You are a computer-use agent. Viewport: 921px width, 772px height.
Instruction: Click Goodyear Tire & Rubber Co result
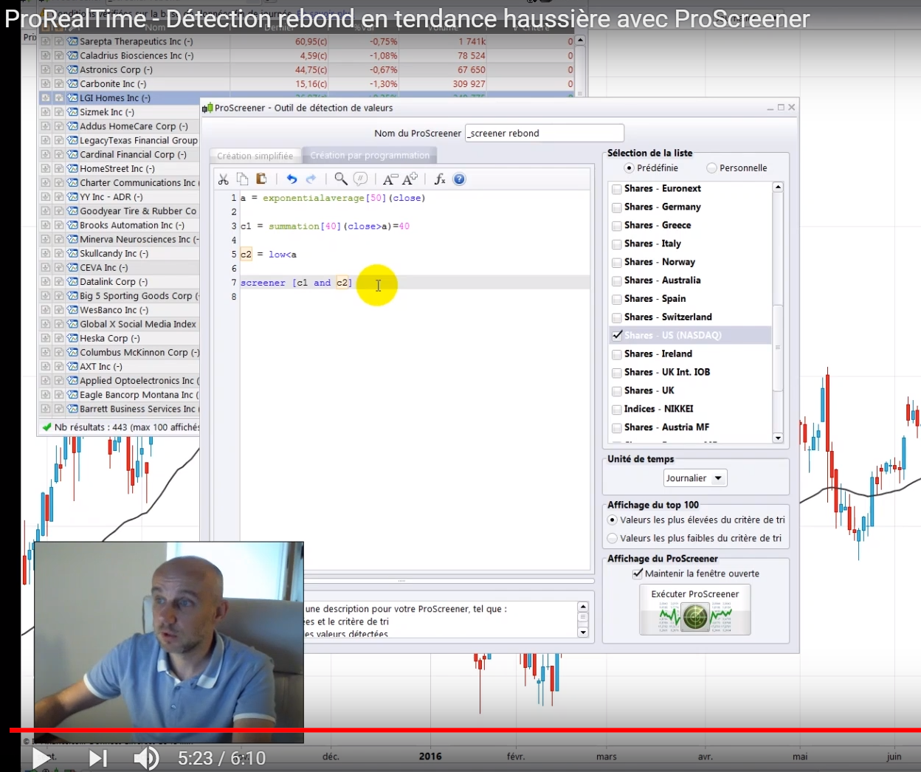tap(138, 211)
